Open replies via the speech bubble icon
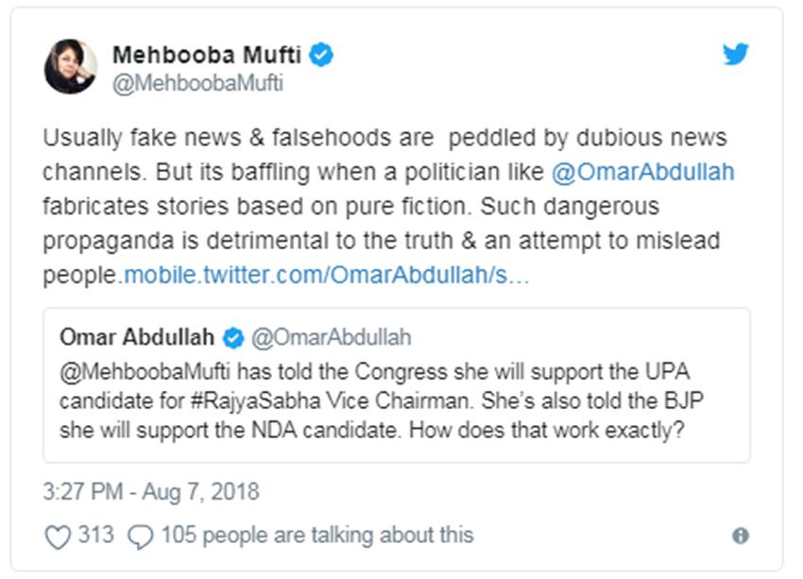This screenshot has width=803, height=579. click(141, 536)
